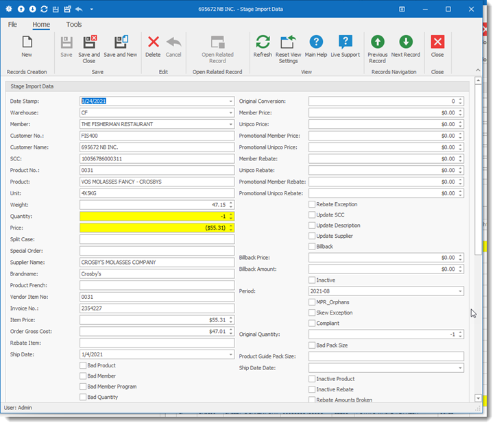The height and width of the screenshot is (427, 497).
Task: Expand the Period dropdown
Action: (x=460, y=291)
